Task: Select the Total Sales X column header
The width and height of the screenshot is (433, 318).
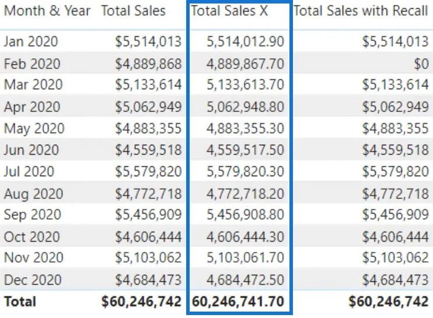Action: (229, 11)
